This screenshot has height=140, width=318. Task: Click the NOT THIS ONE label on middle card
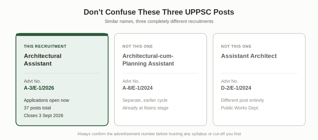pyautogui.click(x=137, y=46)
